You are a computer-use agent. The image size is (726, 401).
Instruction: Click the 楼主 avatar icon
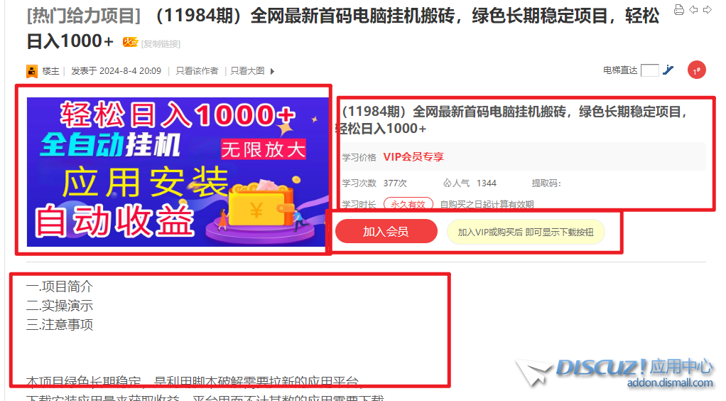point(31,71)
